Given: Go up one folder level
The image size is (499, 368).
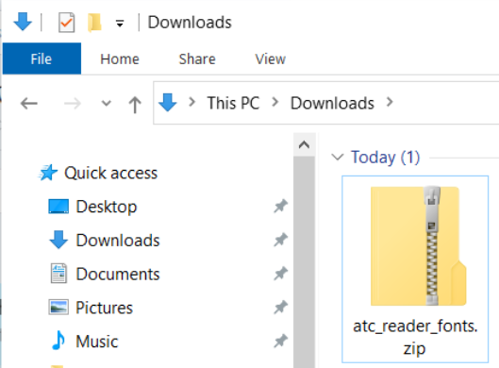Looking at the screenshot, I should (x=135, y=104).
